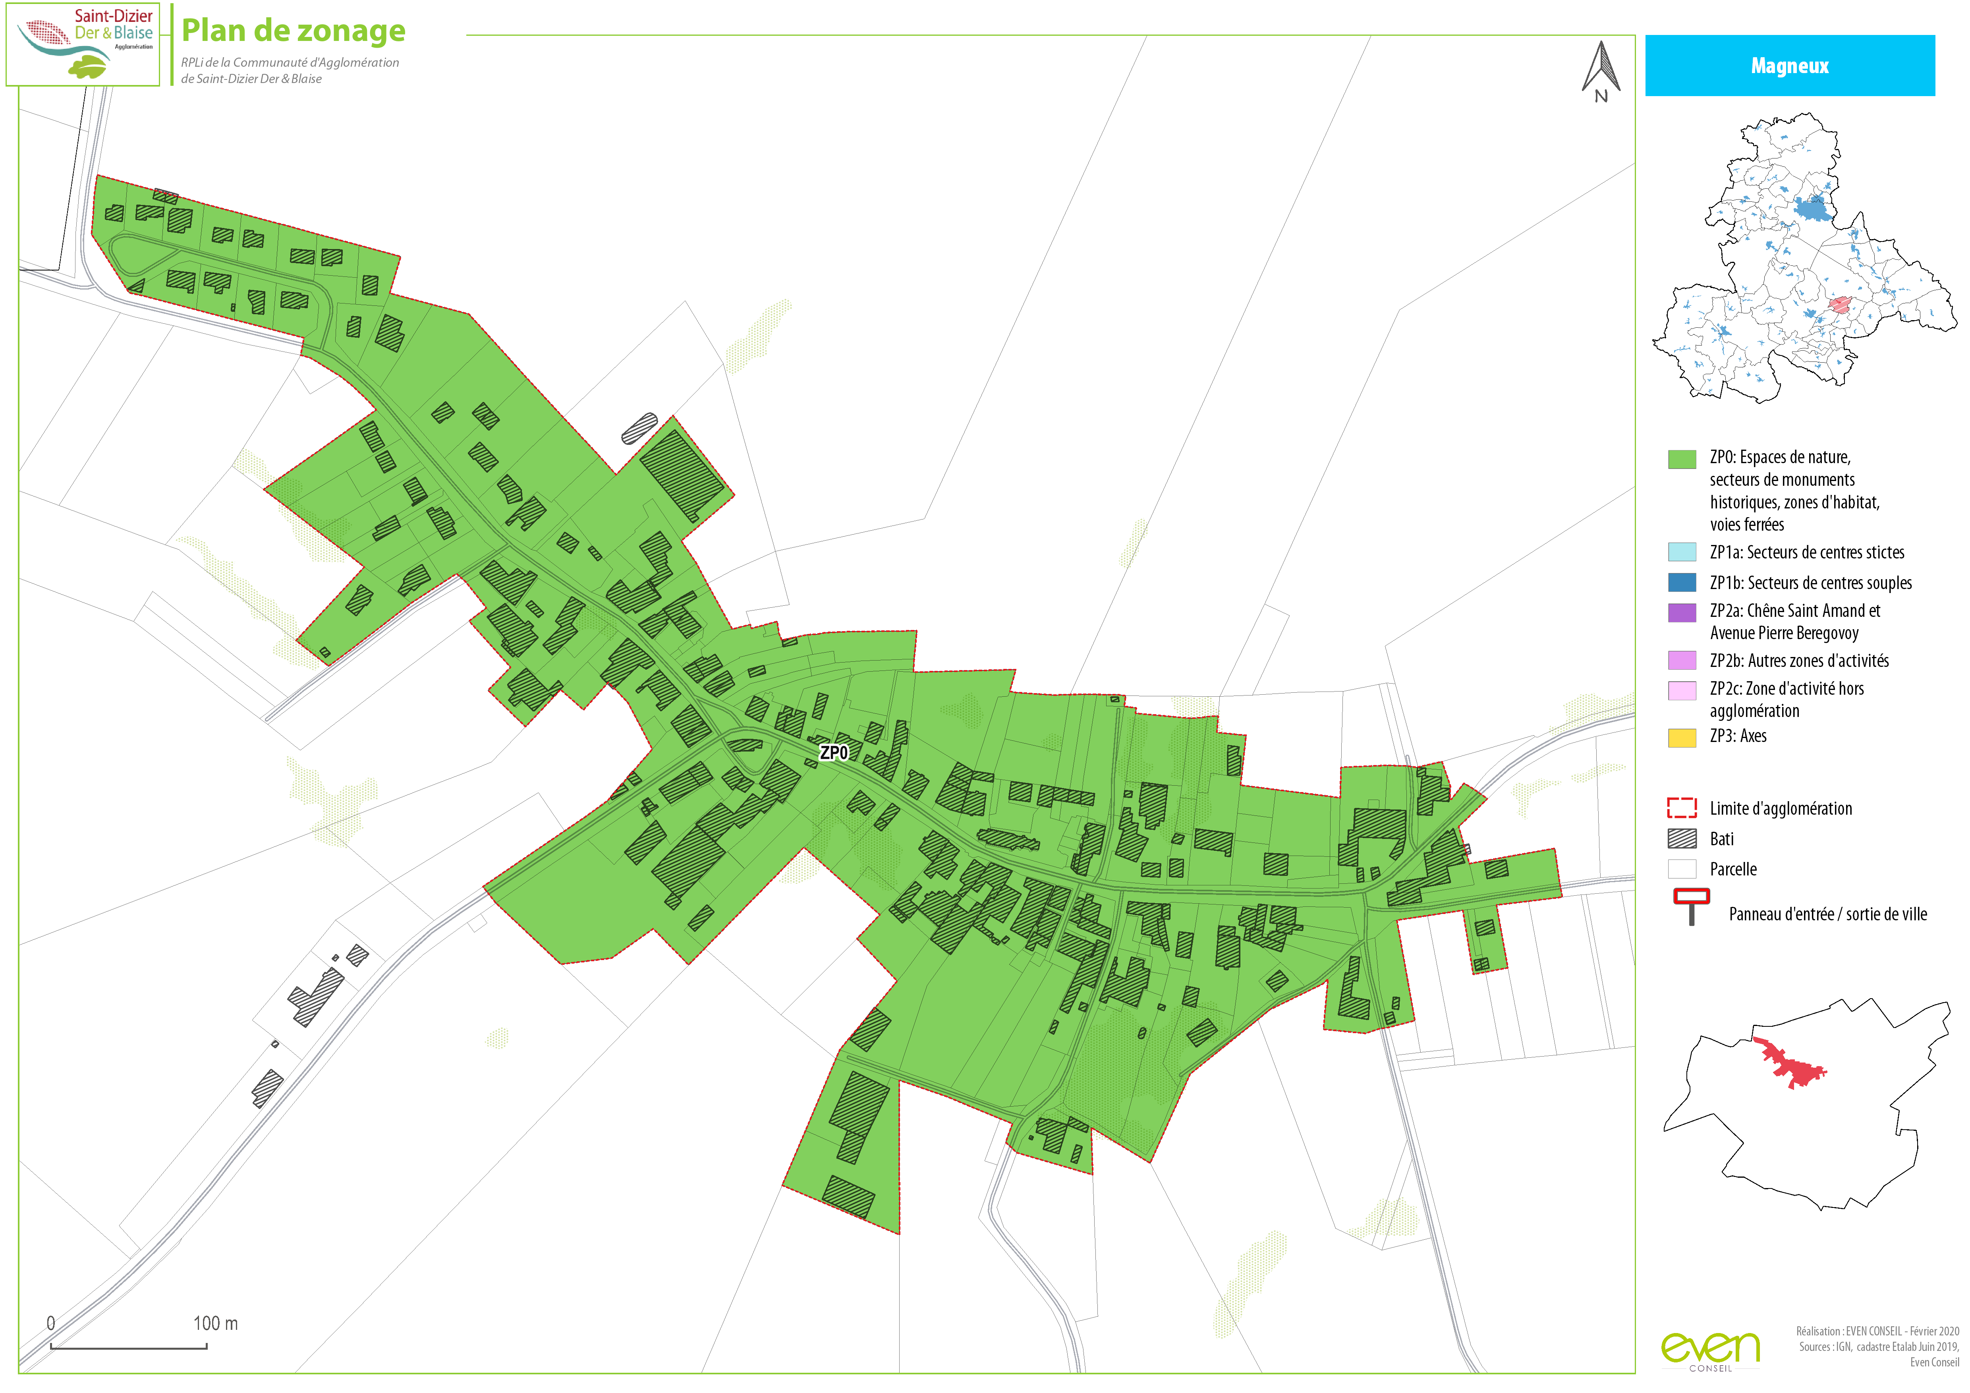Click the city entry/exit sign icon
This screenshot has height=1393, width=1970.
[x=1691, y=907]
